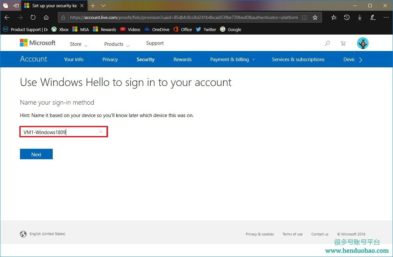Click the Microsoft logo
The height and width of the screenshot is (257, 393).
[x=38, y=43]
